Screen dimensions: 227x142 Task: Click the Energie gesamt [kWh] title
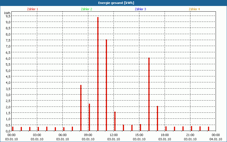(116, 3)
